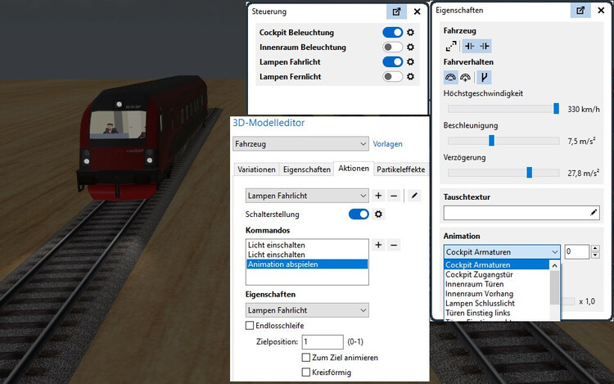Turn on Innenraum Beleuchtung switch
This screenshot has width=614, height=384.
(393, 47)
